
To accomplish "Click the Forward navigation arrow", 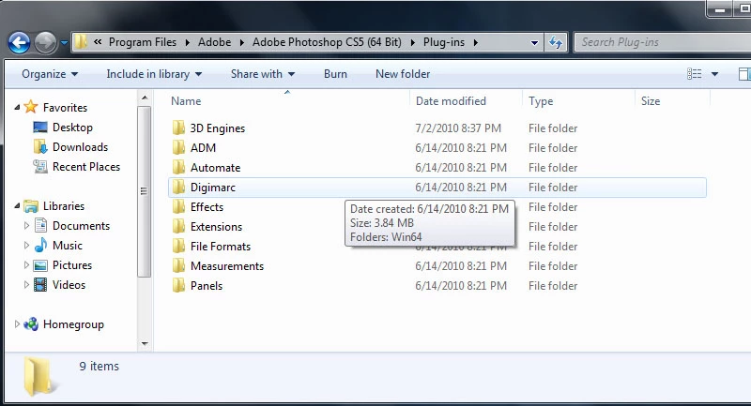I will click(x=45, y=43).
